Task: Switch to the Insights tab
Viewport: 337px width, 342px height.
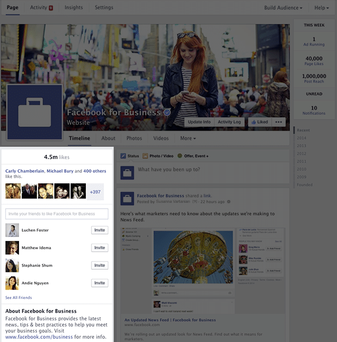Action: pyautogui.click(x=73, y=8)
